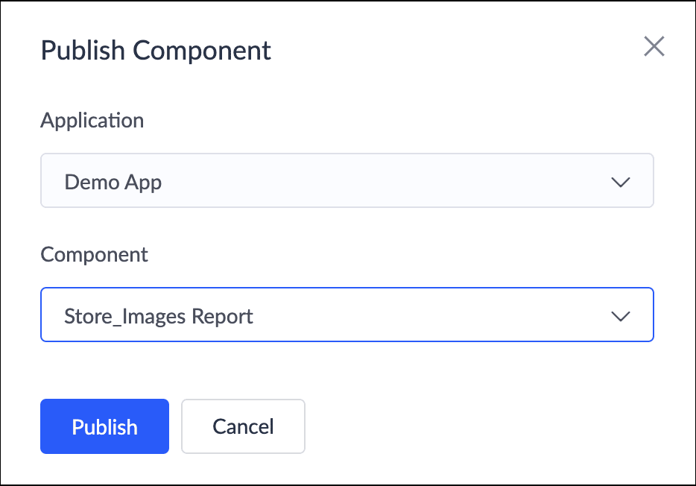Expand the list showing Store_Images Report
Image resolution: width=696 pixels, height=486 pixels.
pyautogui.click(x=347, y=315)
